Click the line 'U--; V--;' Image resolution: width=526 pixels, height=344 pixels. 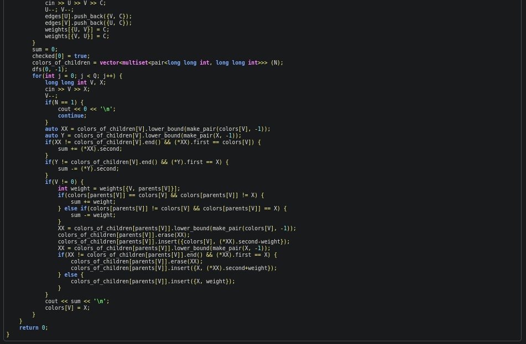(x=59, y=10)
